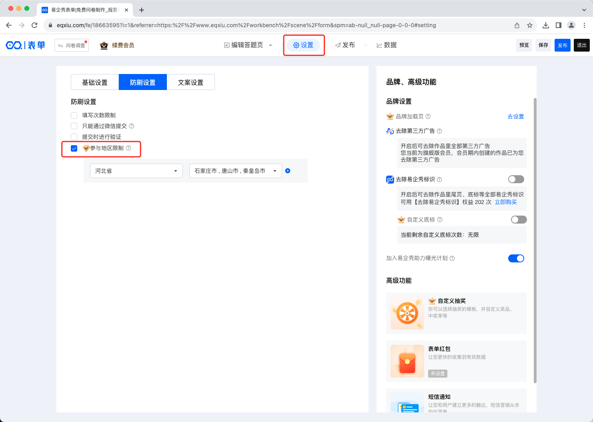The image size is (593, 422).
Task: Toggle 去除易企秀标识 switch on
Action: click(x=516, y=179)
